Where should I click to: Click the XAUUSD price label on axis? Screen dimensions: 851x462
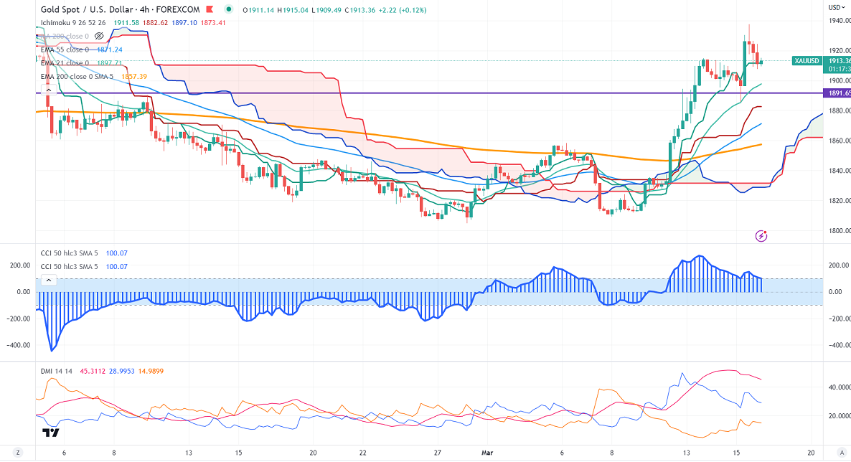[x=807, y=61]
